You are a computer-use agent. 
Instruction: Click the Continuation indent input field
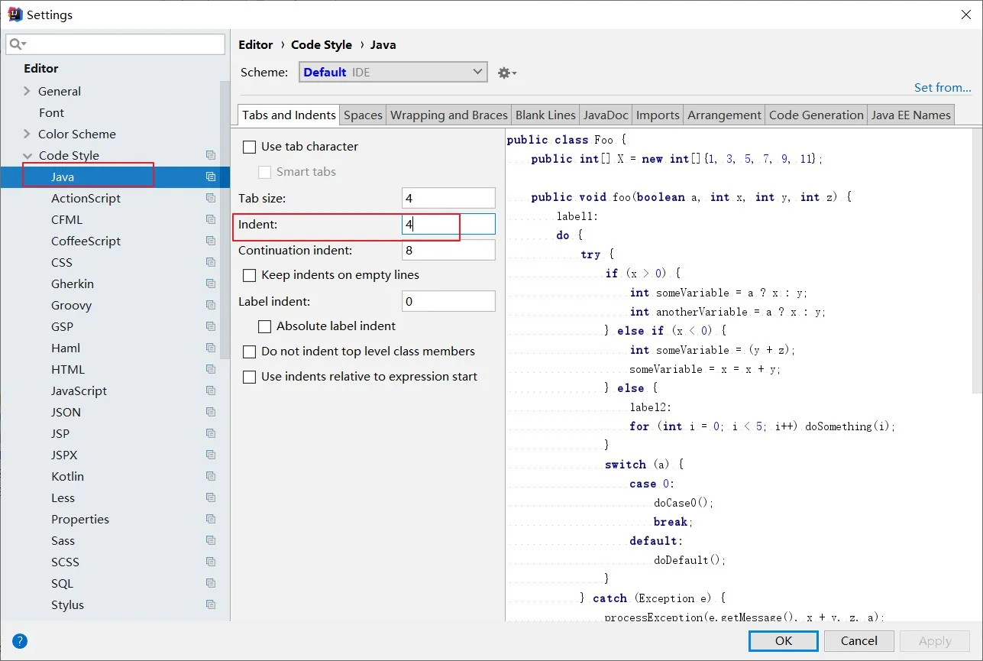[x=448, y=250]
